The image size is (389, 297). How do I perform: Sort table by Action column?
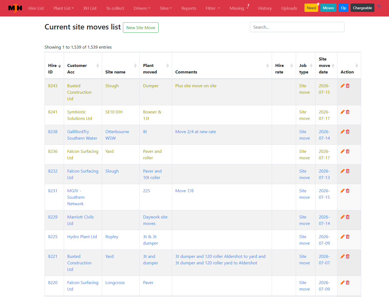pyautogui.click(x=349, y=66)
